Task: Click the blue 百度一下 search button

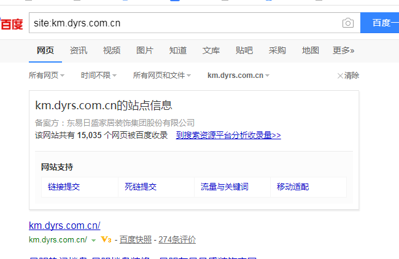Action: 379,23
